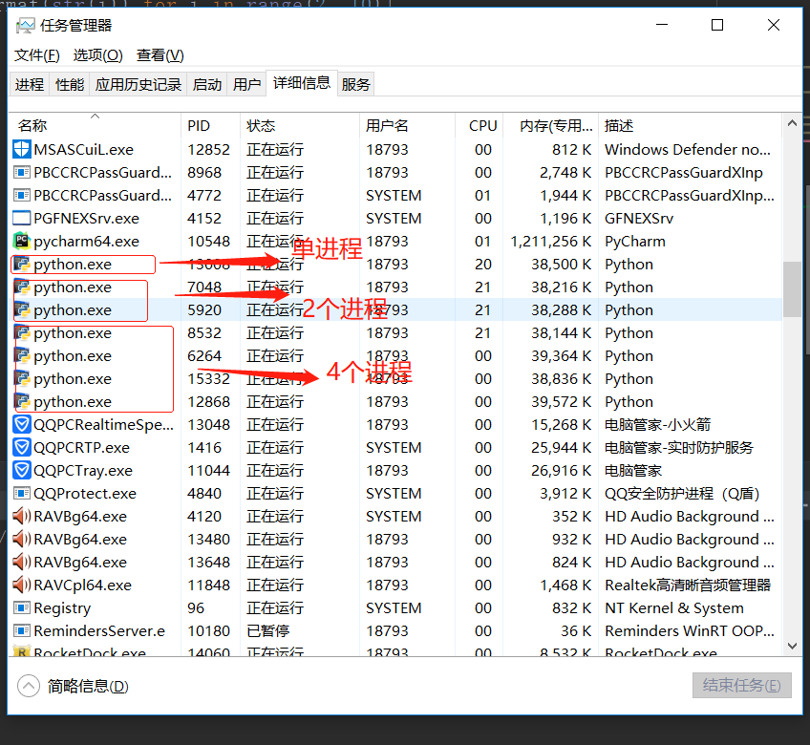Select the MSASCuiL.exe shield icon
The width and height of the screenshot is (810, 745).
[x=22, y=149]
